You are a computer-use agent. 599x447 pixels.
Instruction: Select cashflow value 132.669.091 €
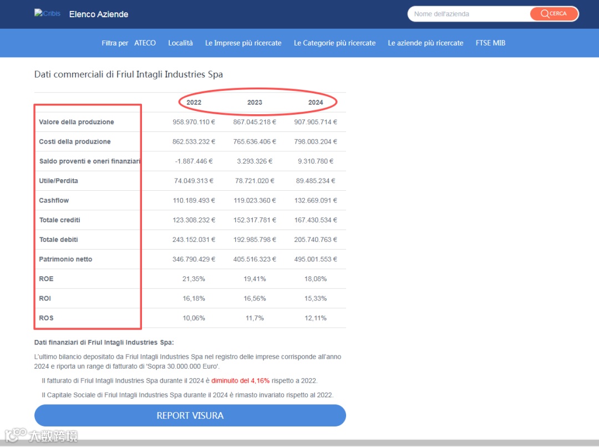point(316,200)
